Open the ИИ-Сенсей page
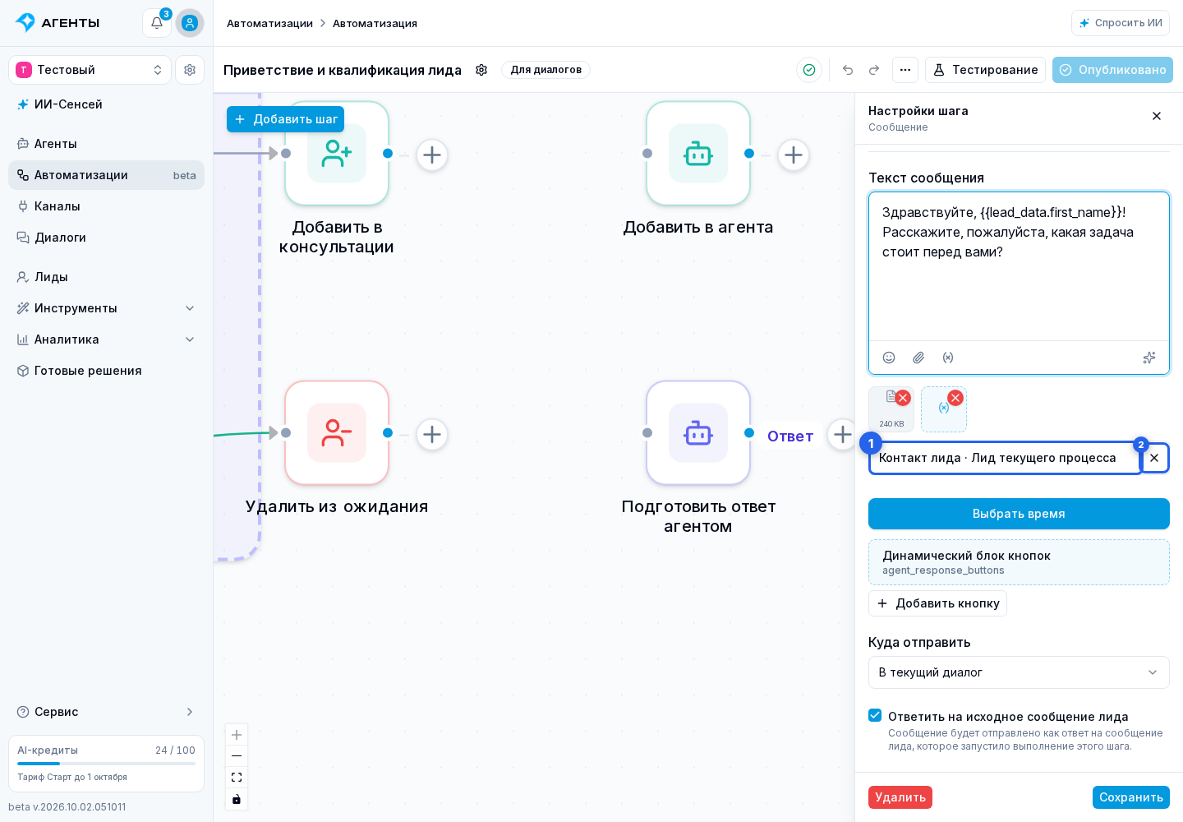This screenshot has width=1183, height=822. pyautogui.click(x=106, y=104)
